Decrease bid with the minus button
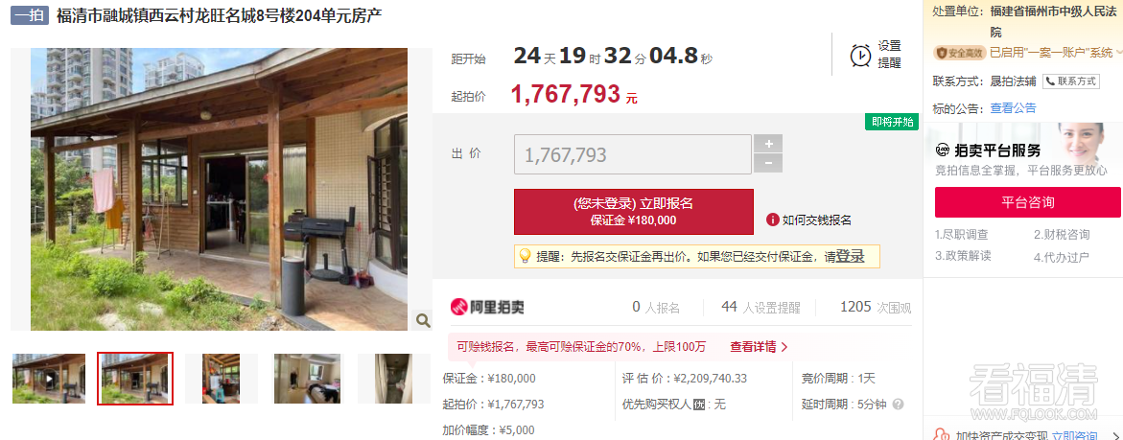Viewport: 1123px width, 440px height. (768, 164)
